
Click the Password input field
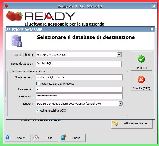(79, 96)
